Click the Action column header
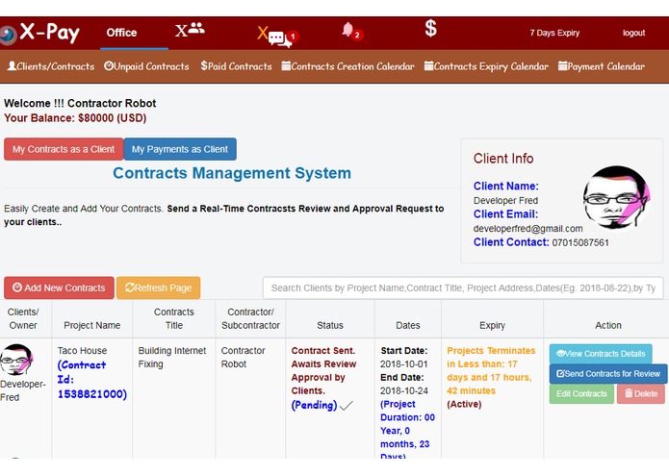The height and width of the screenshot is (475, 669). tap(608, 325)
